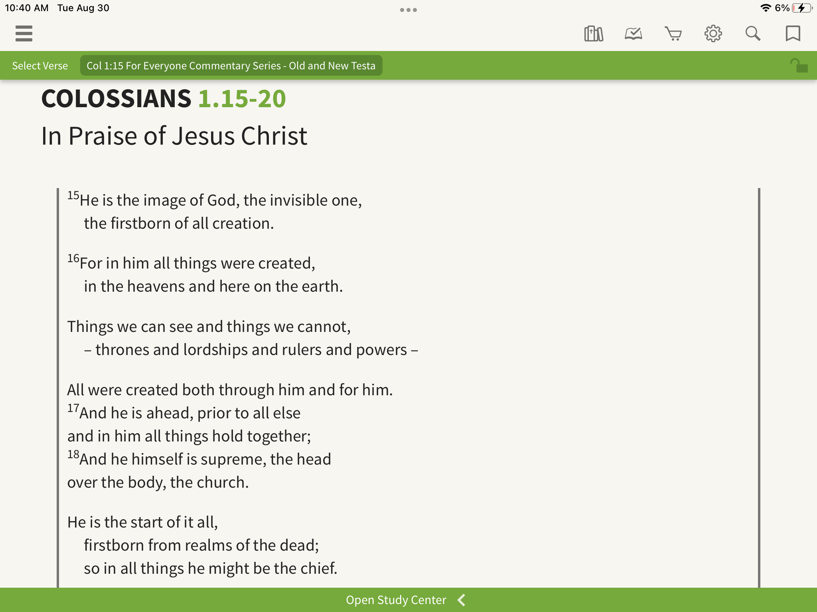
Task: Tap the battery status indicator
Action: [x=801, y=8]
